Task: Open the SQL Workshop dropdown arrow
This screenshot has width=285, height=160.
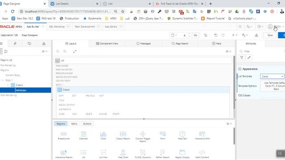Action: pos(68,27)
